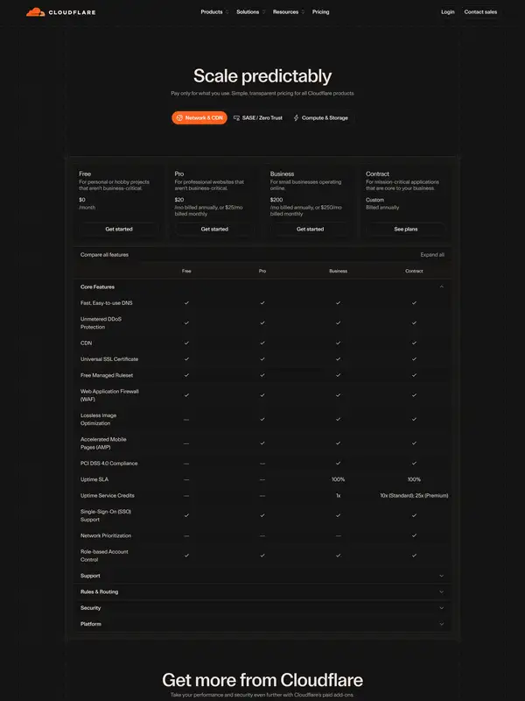Click Contract checkmark for Role-based Account Control
Screen dimensions: 525x701
(414, 556)
